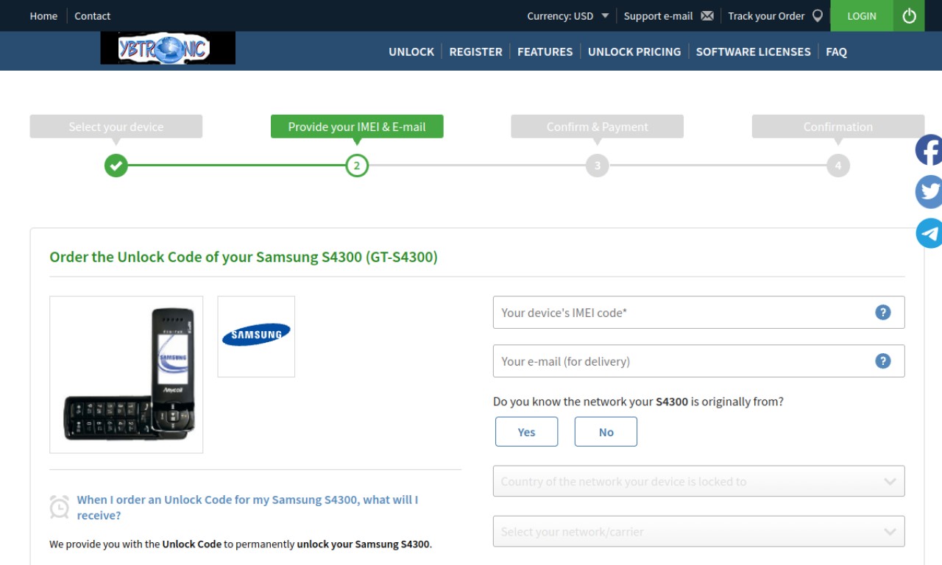Screen dimensions: 942x565
Task: Click the step 2 circle indicator
Action: [x=357, y=166]
